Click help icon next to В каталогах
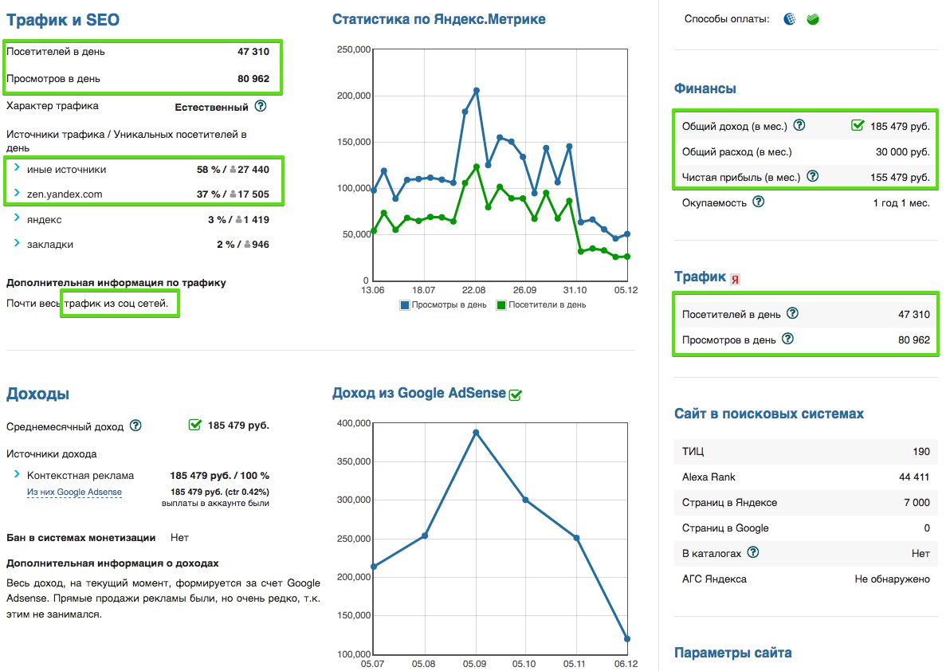Viewport: 946px width, 671px height. pos(753,552)
